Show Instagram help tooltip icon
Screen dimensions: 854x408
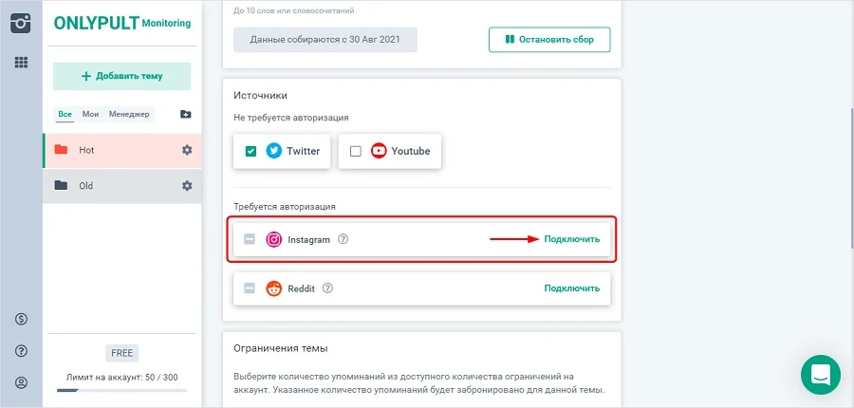(x=343, y=239)
